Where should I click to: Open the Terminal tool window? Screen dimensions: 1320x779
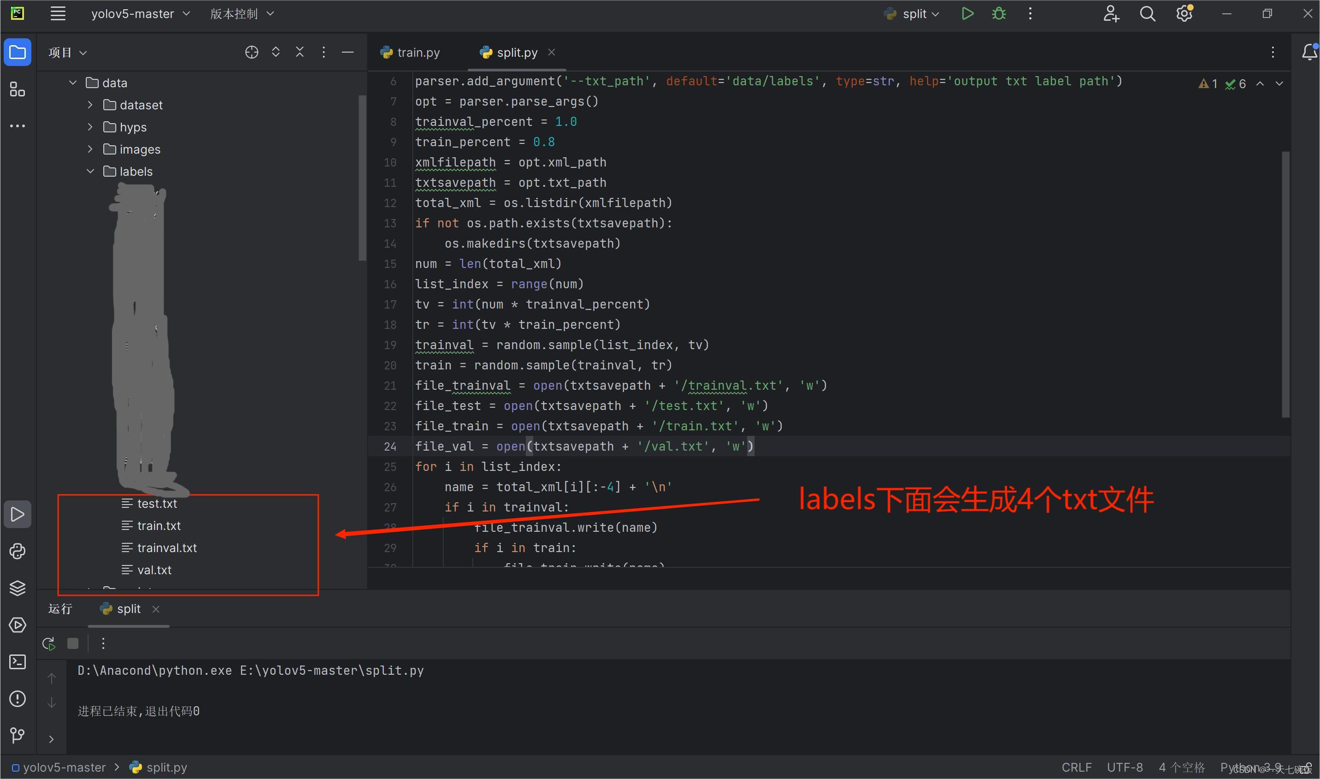point(18,661)
